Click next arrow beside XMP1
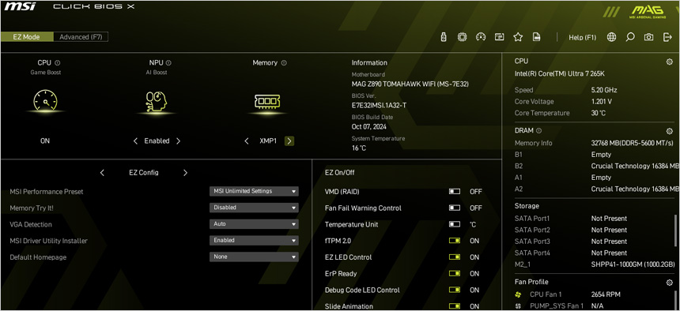 click(x=289, y=141)
